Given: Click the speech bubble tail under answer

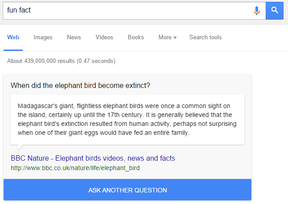Looking at the screenshot, I should pyautogui.click(x=20, y=147).
